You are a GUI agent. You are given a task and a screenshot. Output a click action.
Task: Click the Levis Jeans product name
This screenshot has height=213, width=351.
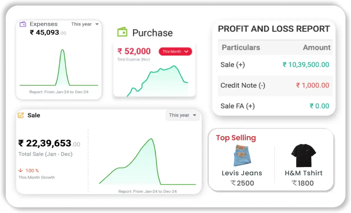[x=242, y=173]
